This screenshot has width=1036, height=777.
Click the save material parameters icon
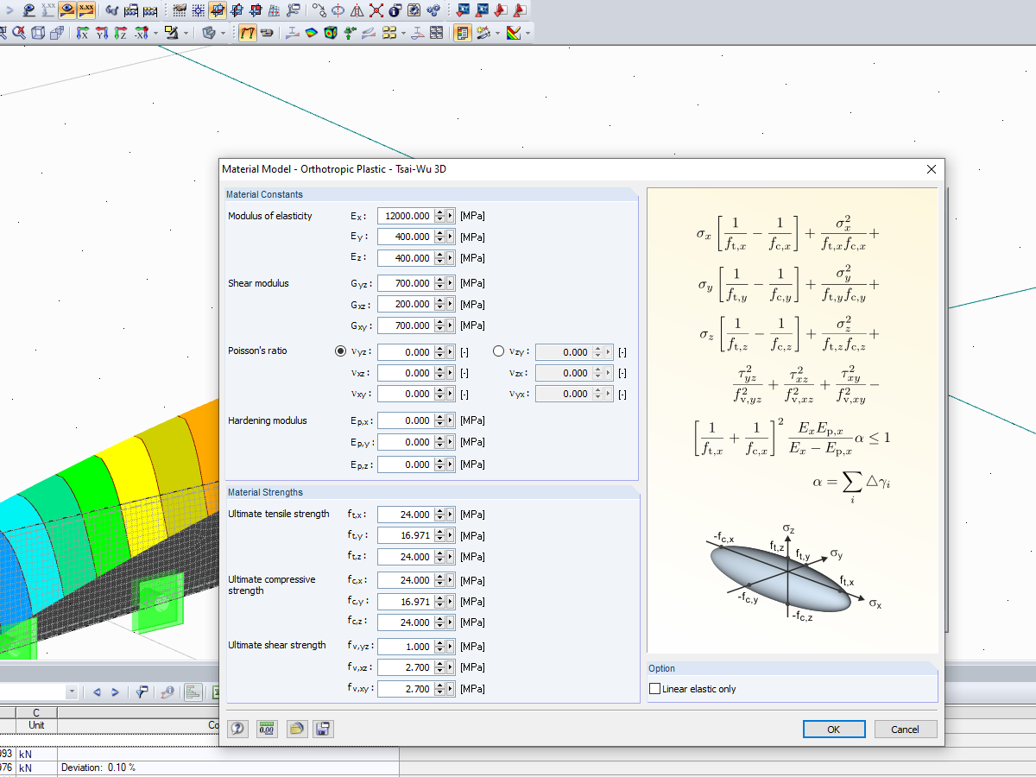pos(323,729)
